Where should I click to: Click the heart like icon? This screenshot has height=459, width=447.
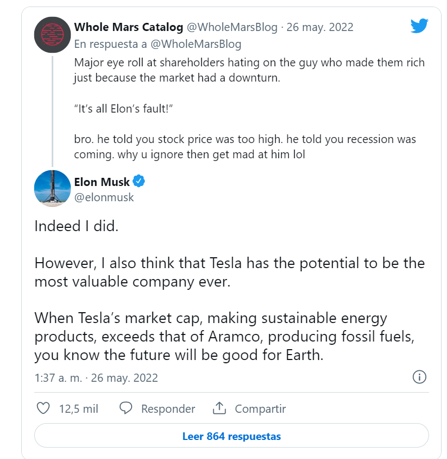(x=43, y=408)
